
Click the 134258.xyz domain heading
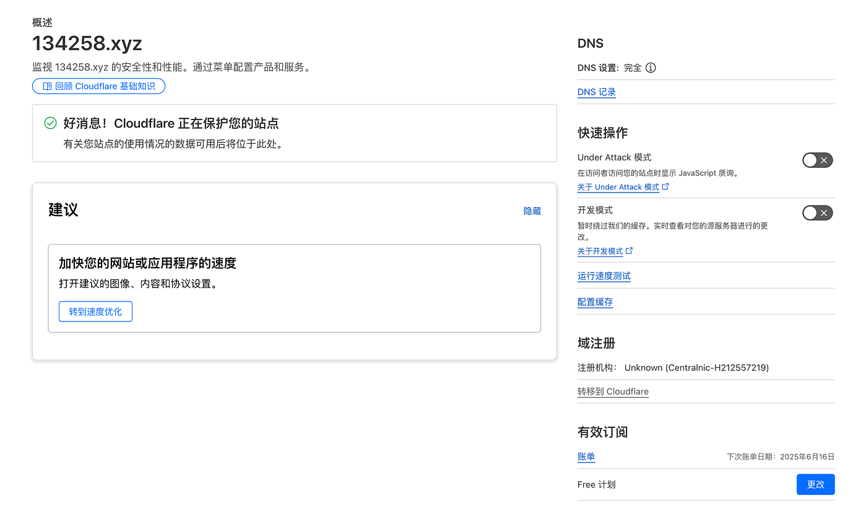87,43
